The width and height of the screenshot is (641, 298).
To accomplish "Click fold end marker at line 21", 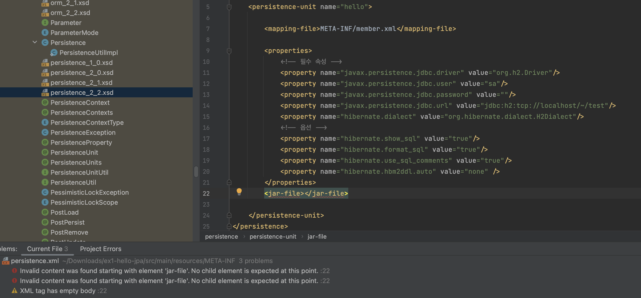I will pyautogui.click(x=229, y=182).
